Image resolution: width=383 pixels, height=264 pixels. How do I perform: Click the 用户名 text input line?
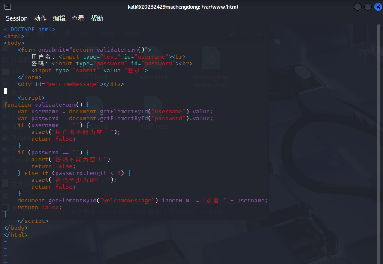click(109, 57)
